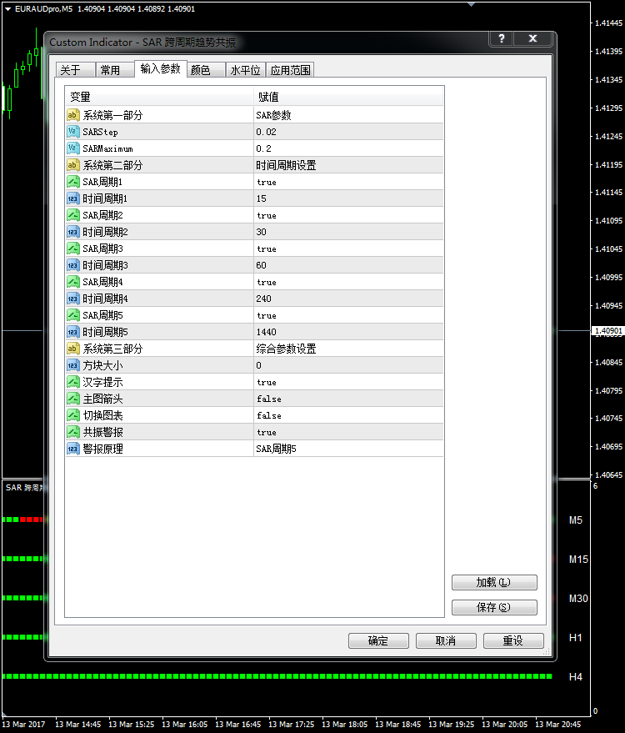
Task: Open 警报原理 value SAR周期5
Action: click(x=348, y=449)
